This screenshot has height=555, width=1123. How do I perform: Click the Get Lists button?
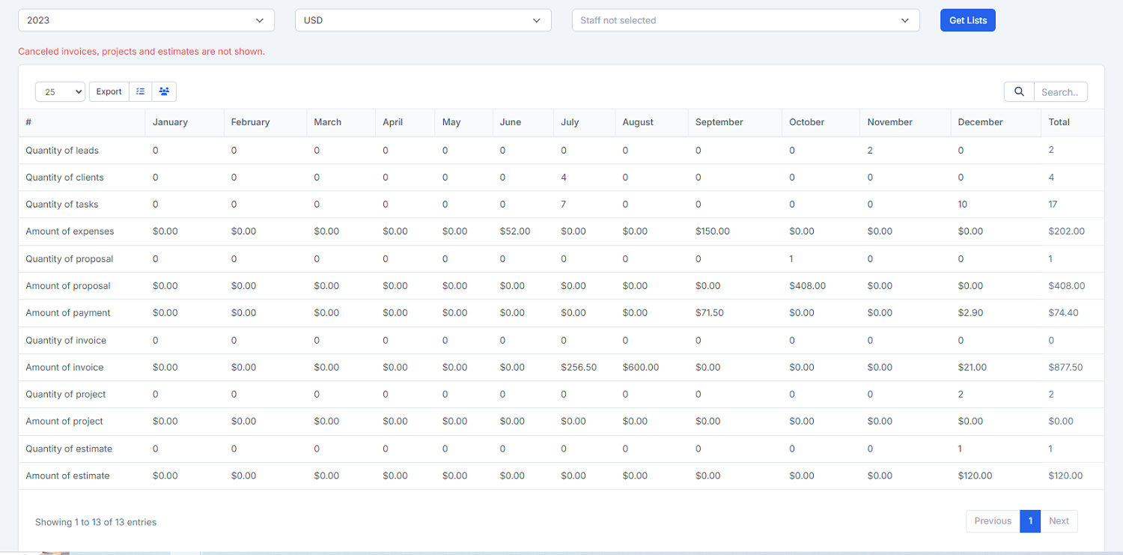[x=968, y=20]
